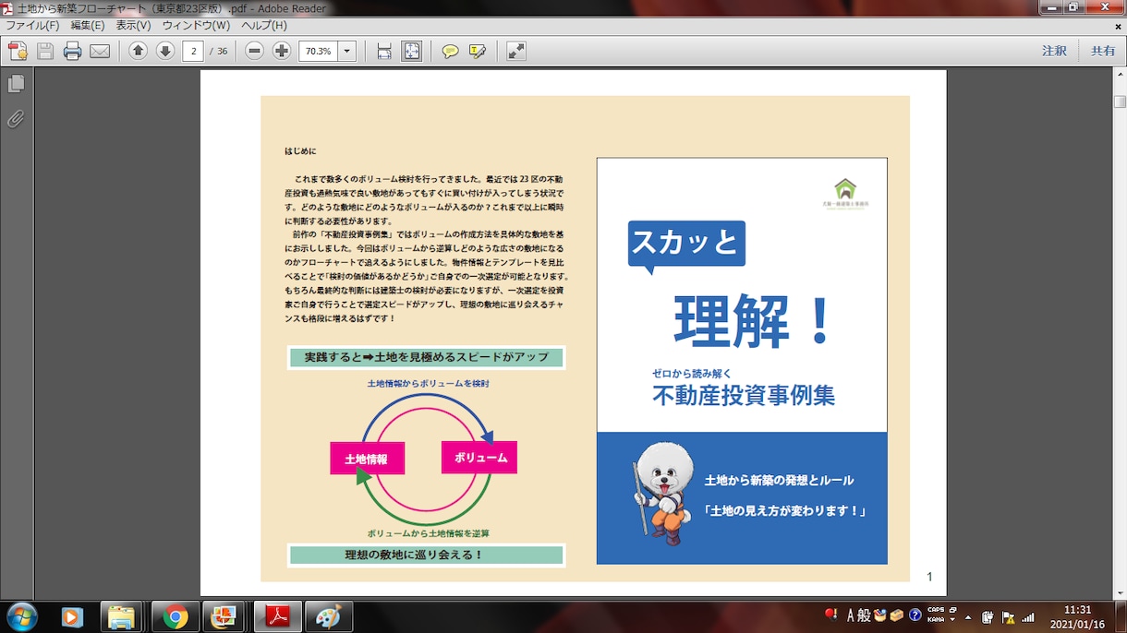Click the zoom percentage field showing 70.3%
Screen dimensions: 1127x633
tap(319, 52)
